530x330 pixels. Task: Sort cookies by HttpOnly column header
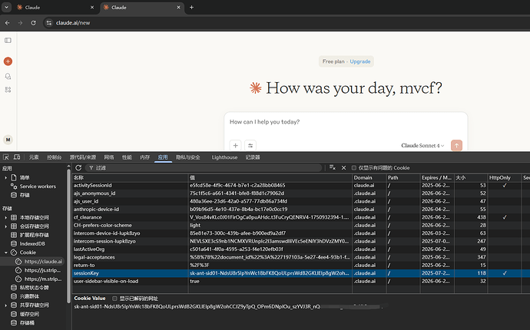click(504, 178)
